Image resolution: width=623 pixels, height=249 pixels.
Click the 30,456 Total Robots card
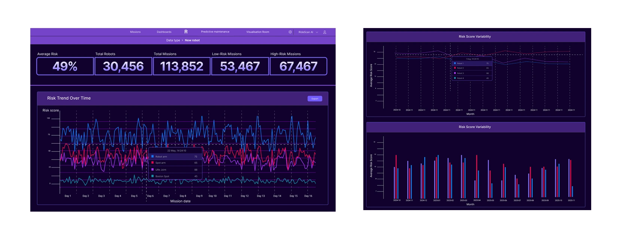pyautogui.click(x=123, y=66)
